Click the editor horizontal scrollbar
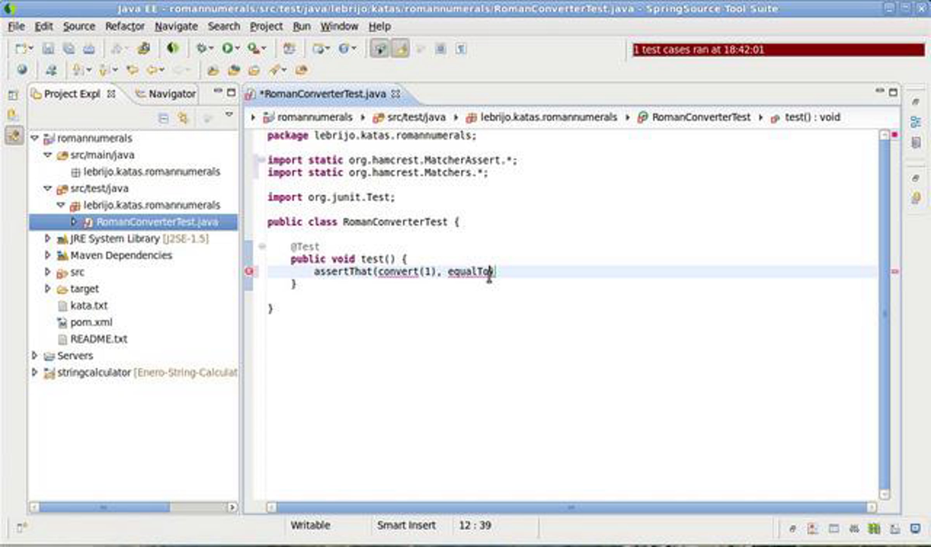Viewport: 931px width, 547px height. pos(570,507)
